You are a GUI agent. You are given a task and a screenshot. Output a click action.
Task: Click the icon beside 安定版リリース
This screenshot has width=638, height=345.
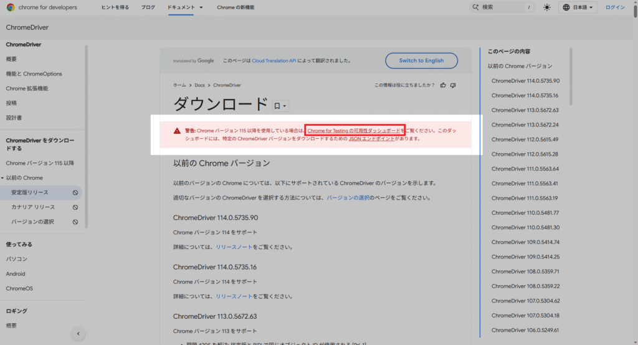pyautogui.click(x=75, y=192)
